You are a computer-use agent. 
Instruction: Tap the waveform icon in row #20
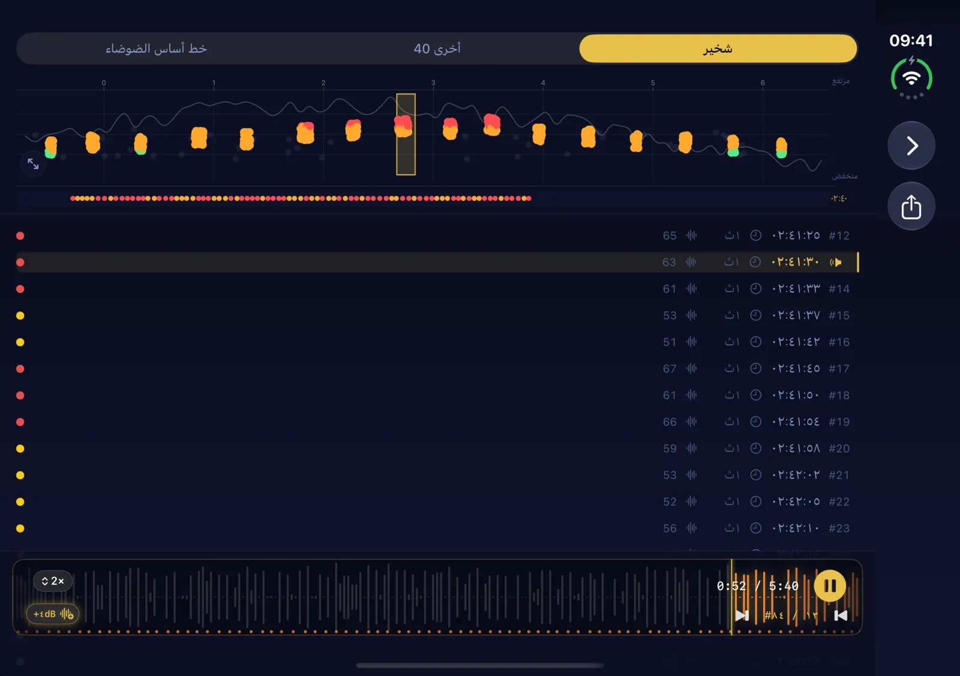[692, 448]
